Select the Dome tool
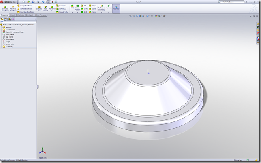The width and height of the screenshot is (261, 163). tap(92, 9)
